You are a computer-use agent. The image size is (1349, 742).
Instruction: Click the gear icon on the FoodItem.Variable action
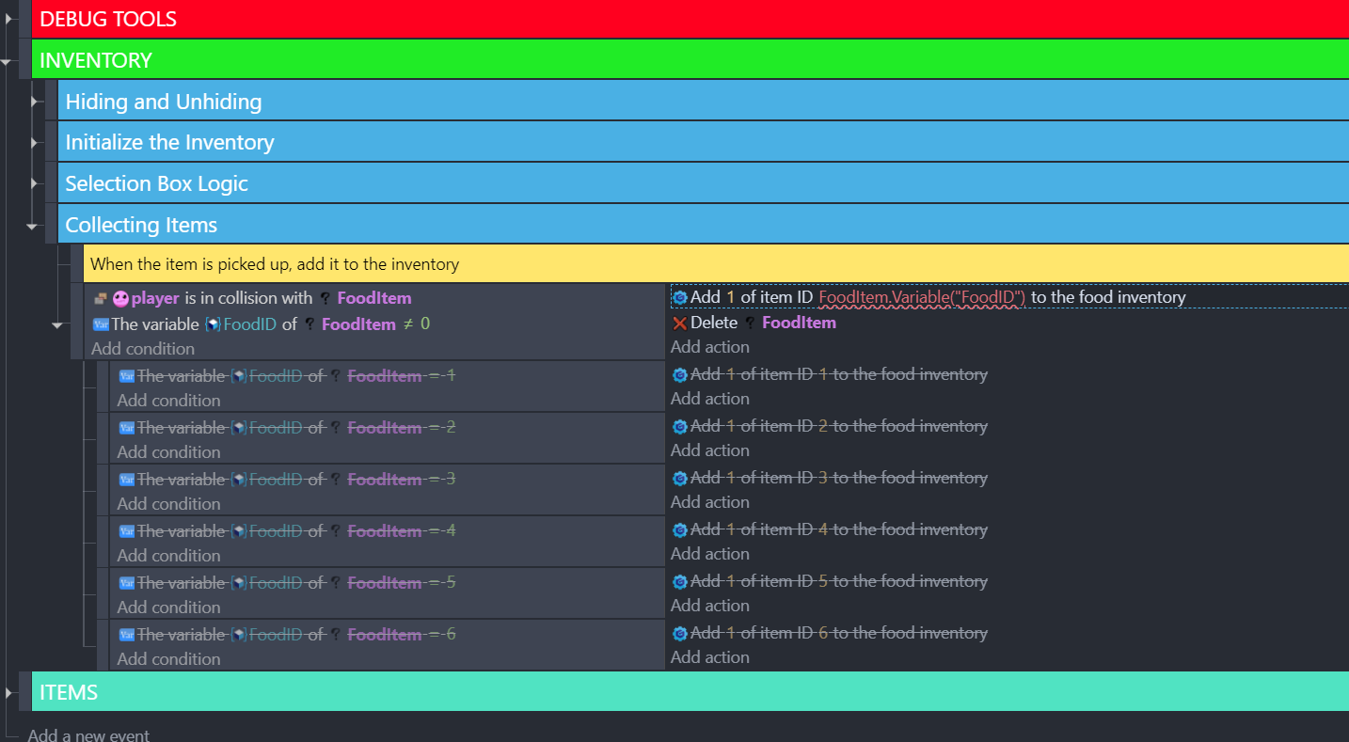coord(679,297)
